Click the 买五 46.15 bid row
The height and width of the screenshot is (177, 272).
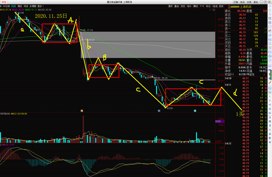pyautogui.click(x=246, y=46)
